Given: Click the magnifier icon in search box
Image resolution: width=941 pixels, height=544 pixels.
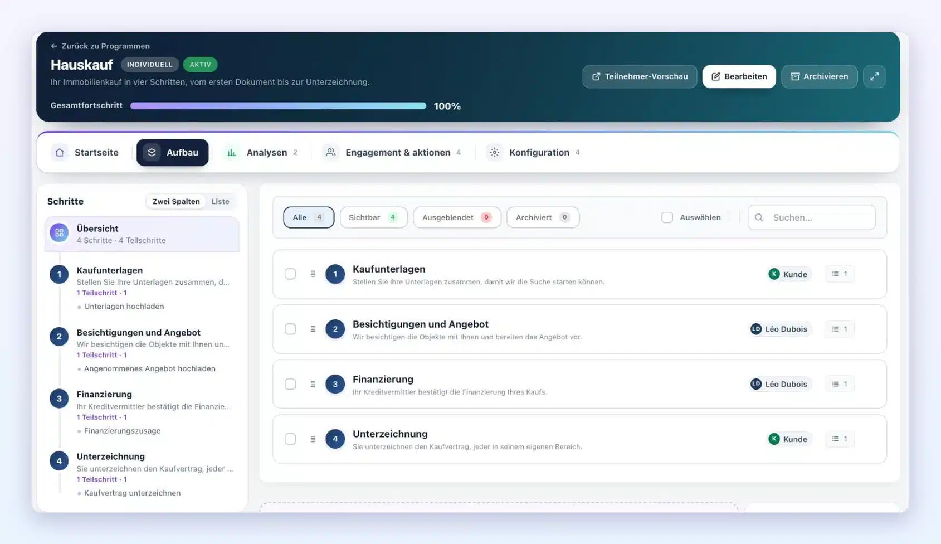Looking at the screenshot, I should (x=759, y=217).
